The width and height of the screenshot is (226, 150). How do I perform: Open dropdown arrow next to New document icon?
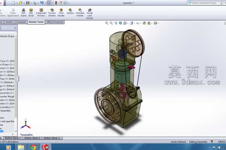17,3
